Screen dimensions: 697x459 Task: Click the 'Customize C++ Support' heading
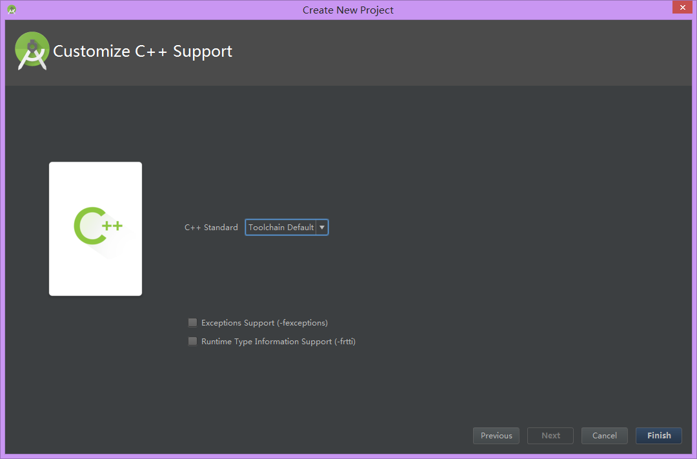click(143, 52)
